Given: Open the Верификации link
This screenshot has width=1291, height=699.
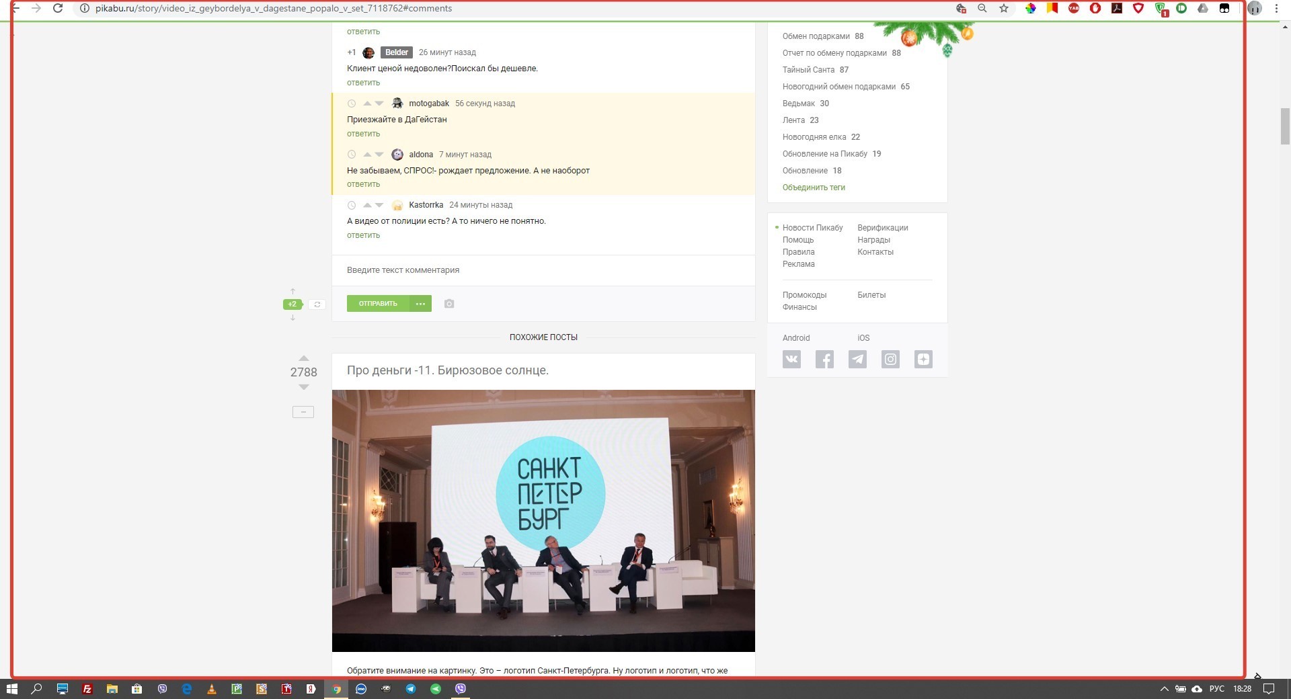Looking at the screenshot, I should pyautogui.click(x=883, y=228).
